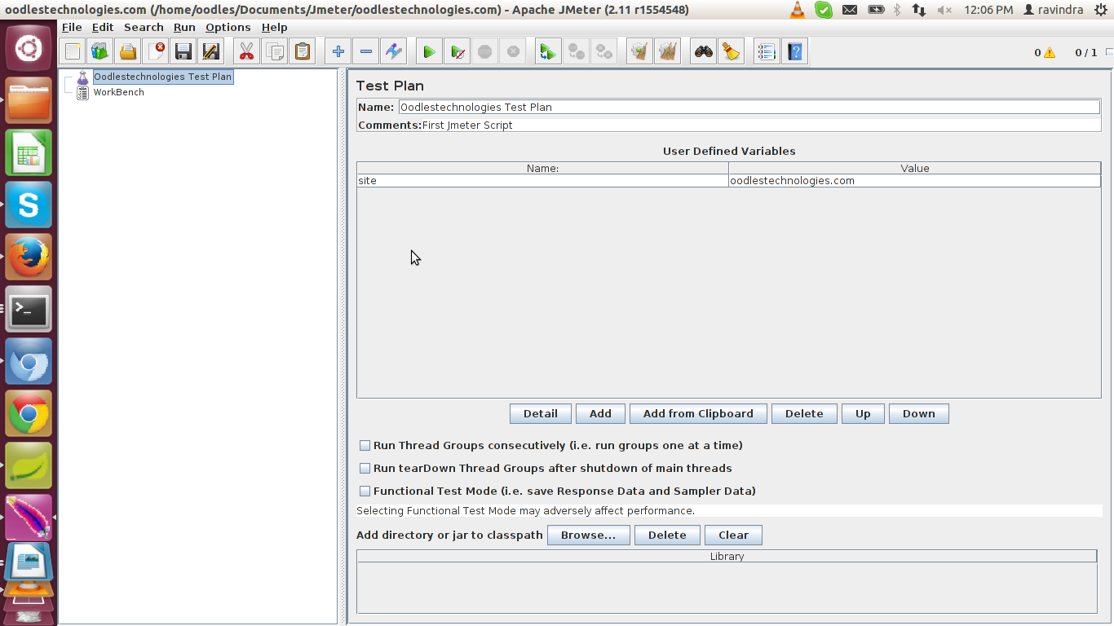Click the Toggle enable/disable icon
Image resolution: width=1114 pixels, height=626 pixels.
pos(394,52)
